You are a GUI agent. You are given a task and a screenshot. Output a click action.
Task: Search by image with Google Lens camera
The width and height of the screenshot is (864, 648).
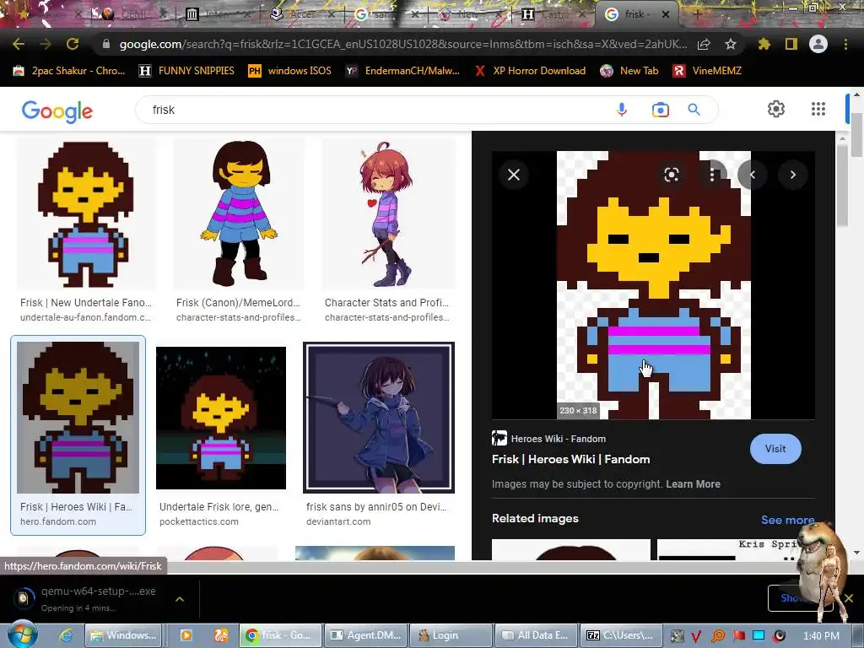(x=660, y=110)
